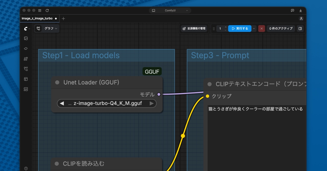
Task: Open the hamburger menu in the title bar
Action: pyautogui.click(x=40, y=10)
